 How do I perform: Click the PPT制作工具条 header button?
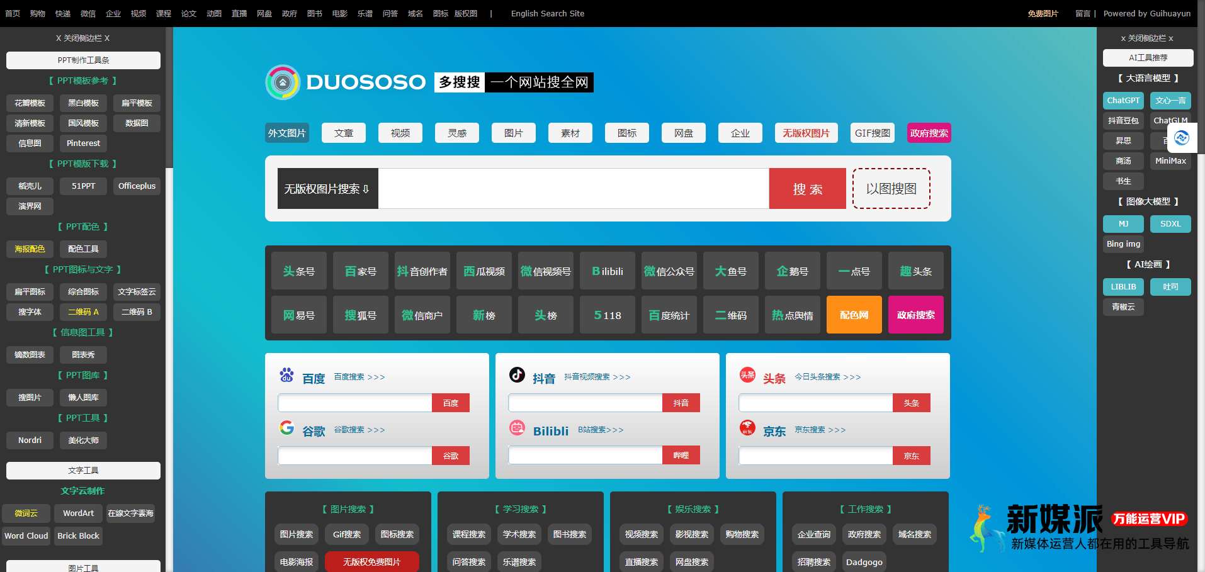83,60
